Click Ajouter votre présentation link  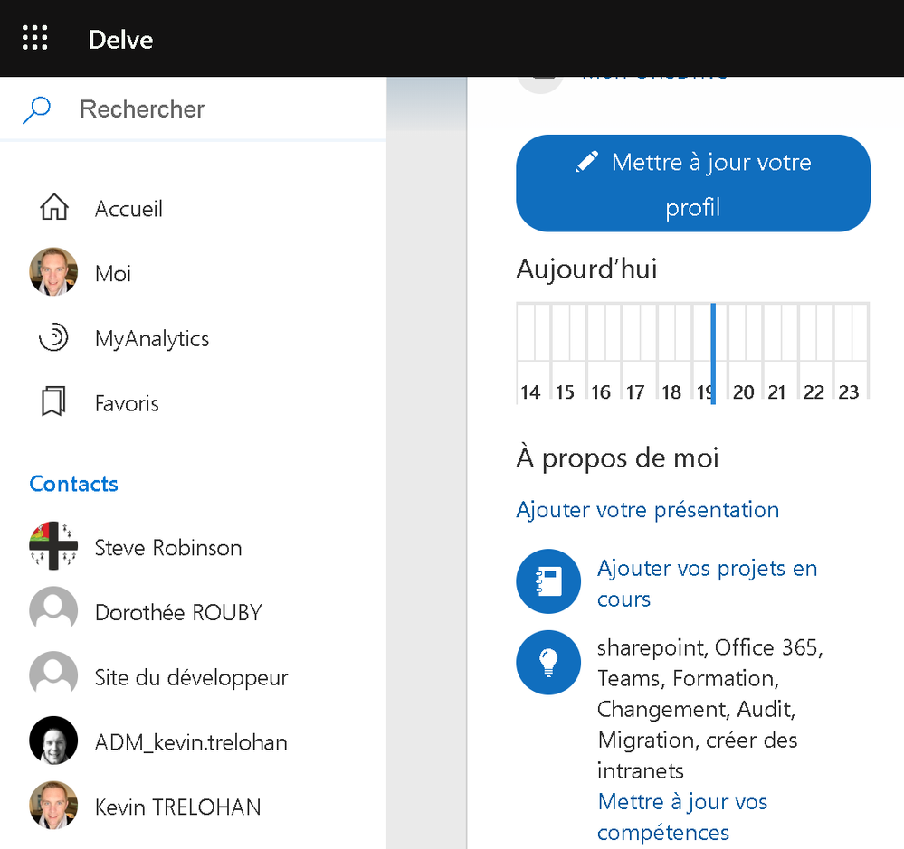coord(647,510)
